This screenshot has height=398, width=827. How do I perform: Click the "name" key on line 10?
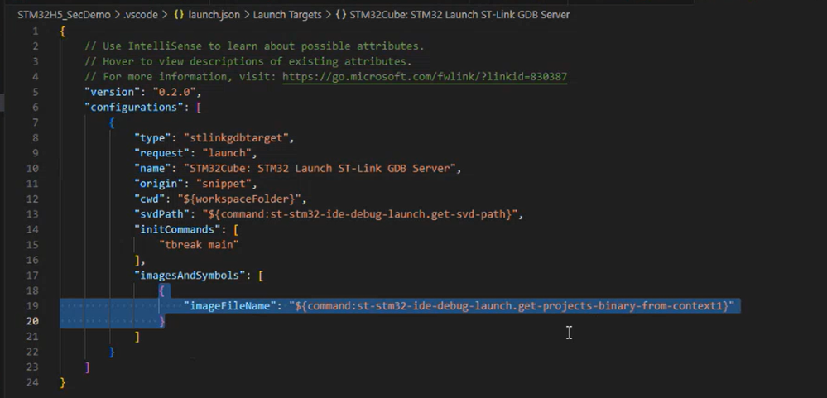153,168
